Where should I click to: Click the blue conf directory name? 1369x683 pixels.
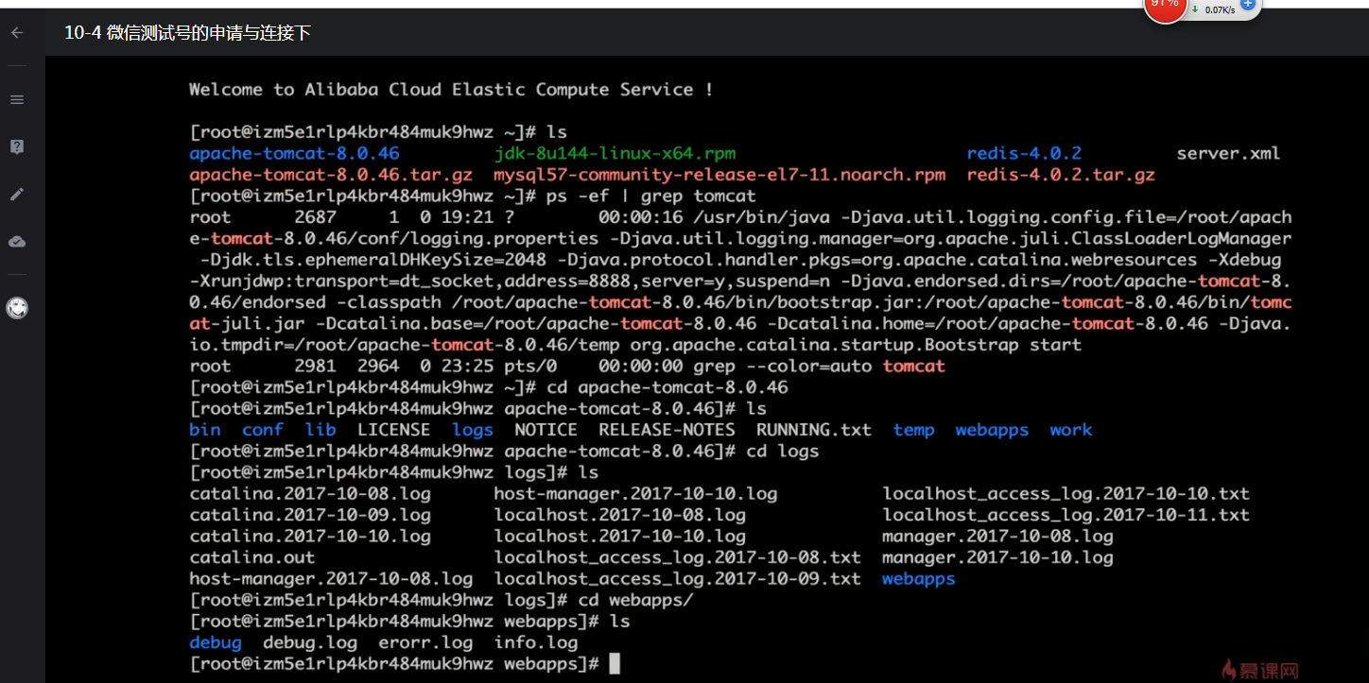pos(263,430)
